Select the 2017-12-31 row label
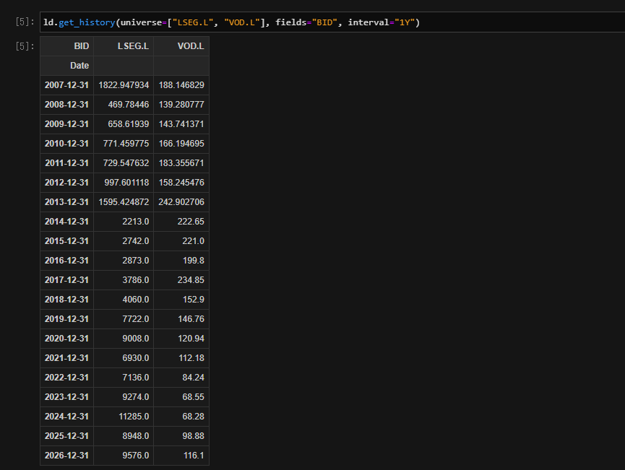This screenshot has width=625, height=470. 66,280
